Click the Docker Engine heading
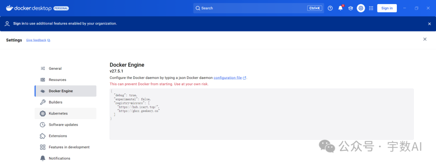The height and width of the screenshot is (164, 436). click(x=127, y=65)
